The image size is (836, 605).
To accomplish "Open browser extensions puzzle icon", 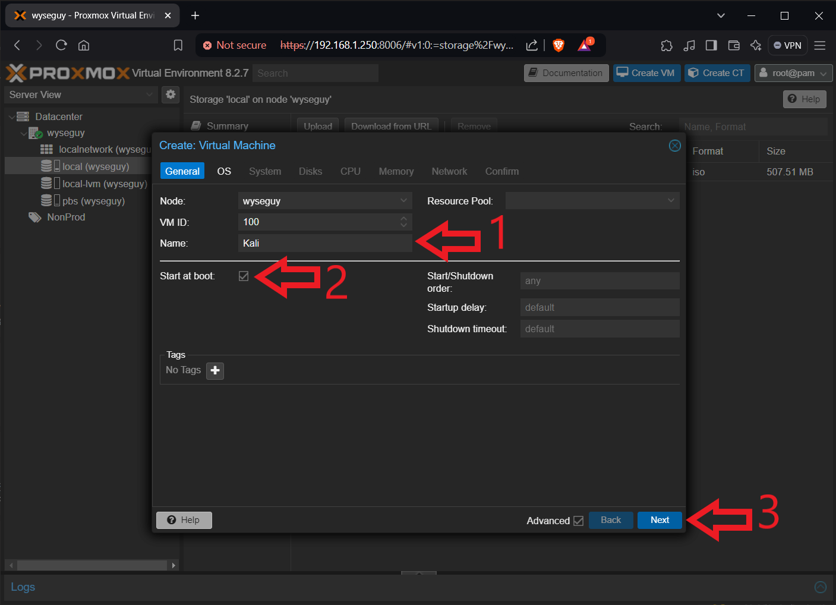I will (x=667, y=45).
